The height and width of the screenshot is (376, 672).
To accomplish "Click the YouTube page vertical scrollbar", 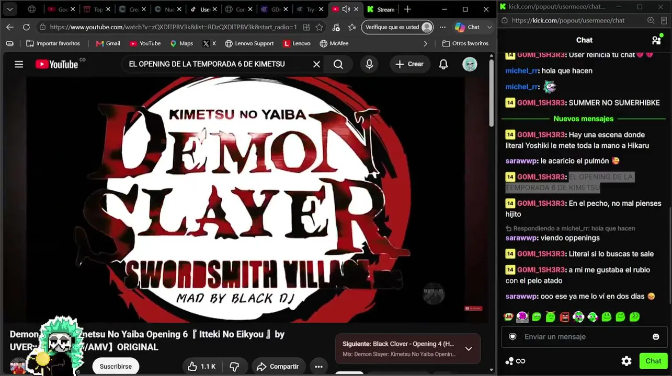I will coord(492,94).
